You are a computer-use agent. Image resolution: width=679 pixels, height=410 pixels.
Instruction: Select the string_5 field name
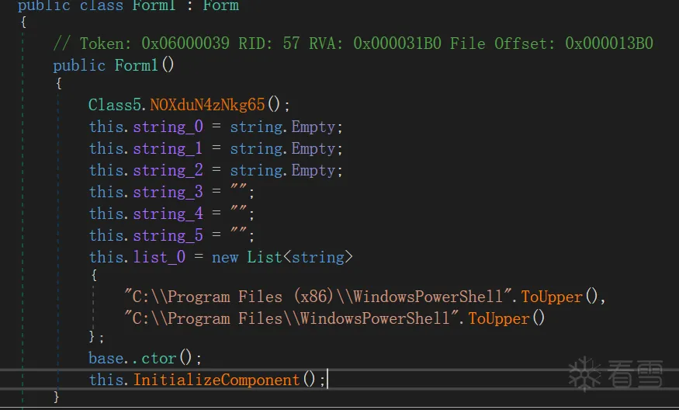click(168, 235)
